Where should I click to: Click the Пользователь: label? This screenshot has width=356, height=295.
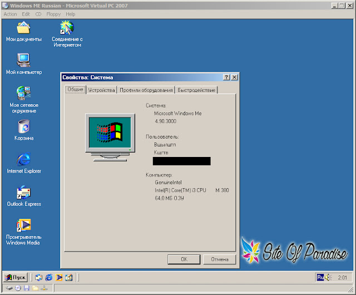(162, 137)
